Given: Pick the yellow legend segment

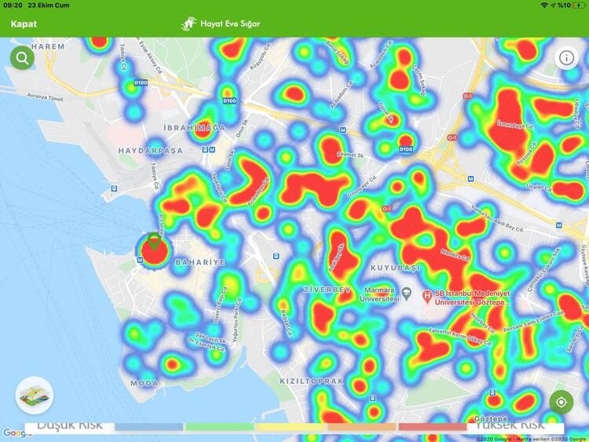Looking at the screenshot, I should (291, 427).
